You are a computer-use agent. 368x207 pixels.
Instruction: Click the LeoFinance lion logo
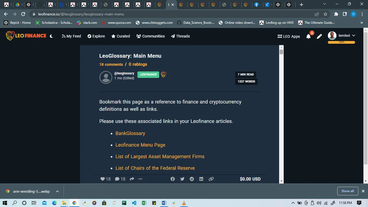[26, 36]
